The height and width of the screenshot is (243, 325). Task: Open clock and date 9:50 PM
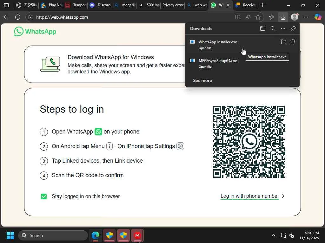[x=309, y=235]
